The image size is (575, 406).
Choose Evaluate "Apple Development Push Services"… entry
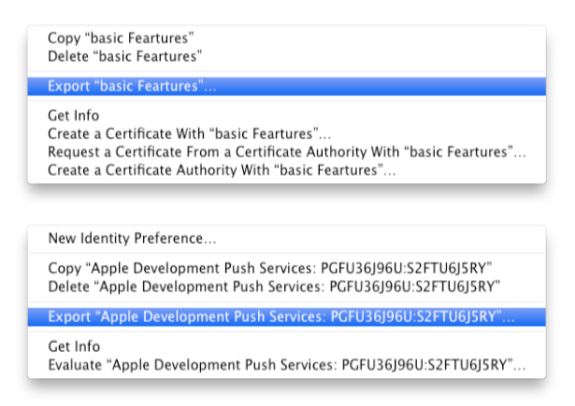coord(286,365)
